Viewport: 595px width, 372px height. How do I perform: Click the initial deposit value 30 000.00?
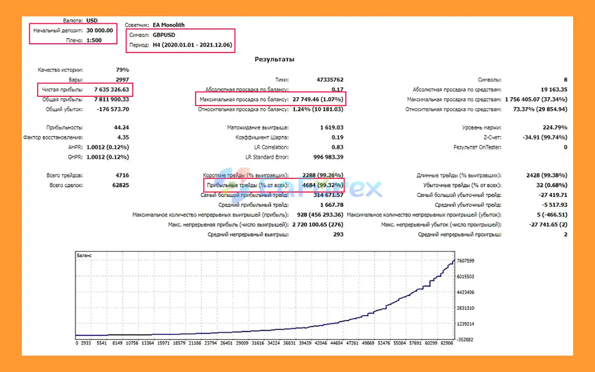pyautogui.click(x=99, y=30)
